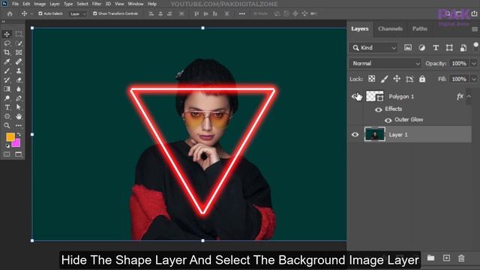This screenshot has height=270, width=480.
Task: Click the orange foreground color swatch
Action: pos(10,136)
